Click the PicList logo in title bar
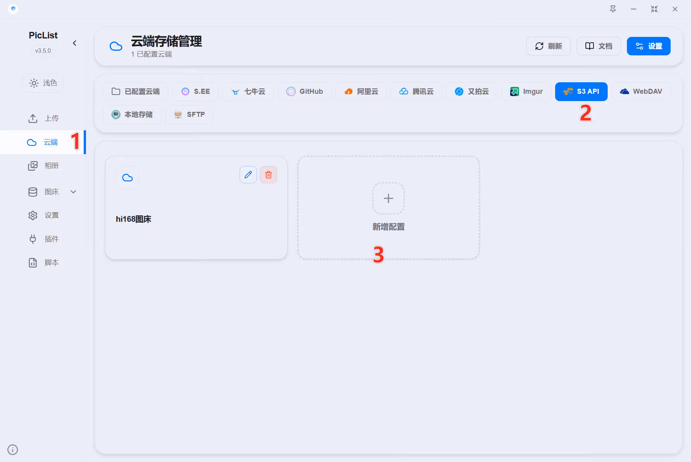691x462 pixels. point(13,9)
